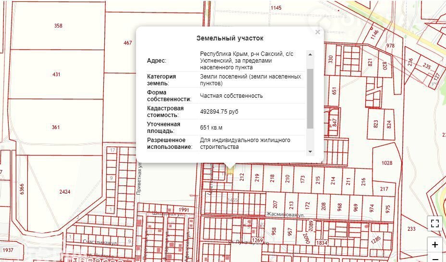The height and width of the screenshot is (262, 446).
Task: Toggle fullscreen map view
Action: click(435, 223)
